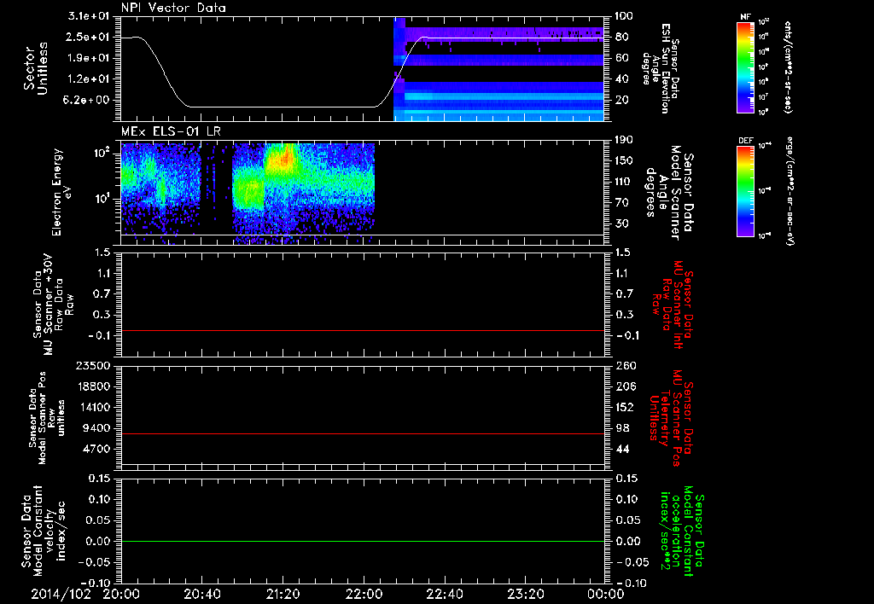
Task: Click the "Model Scanner Pos Raw unitless" label
Action: [x=47, y=418]
